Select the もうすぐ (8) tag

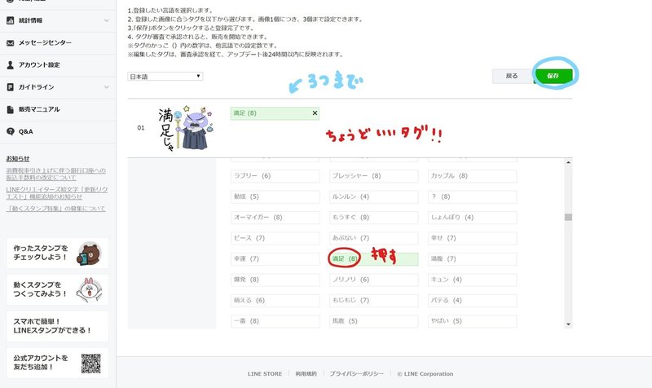[x=374, y=218]
